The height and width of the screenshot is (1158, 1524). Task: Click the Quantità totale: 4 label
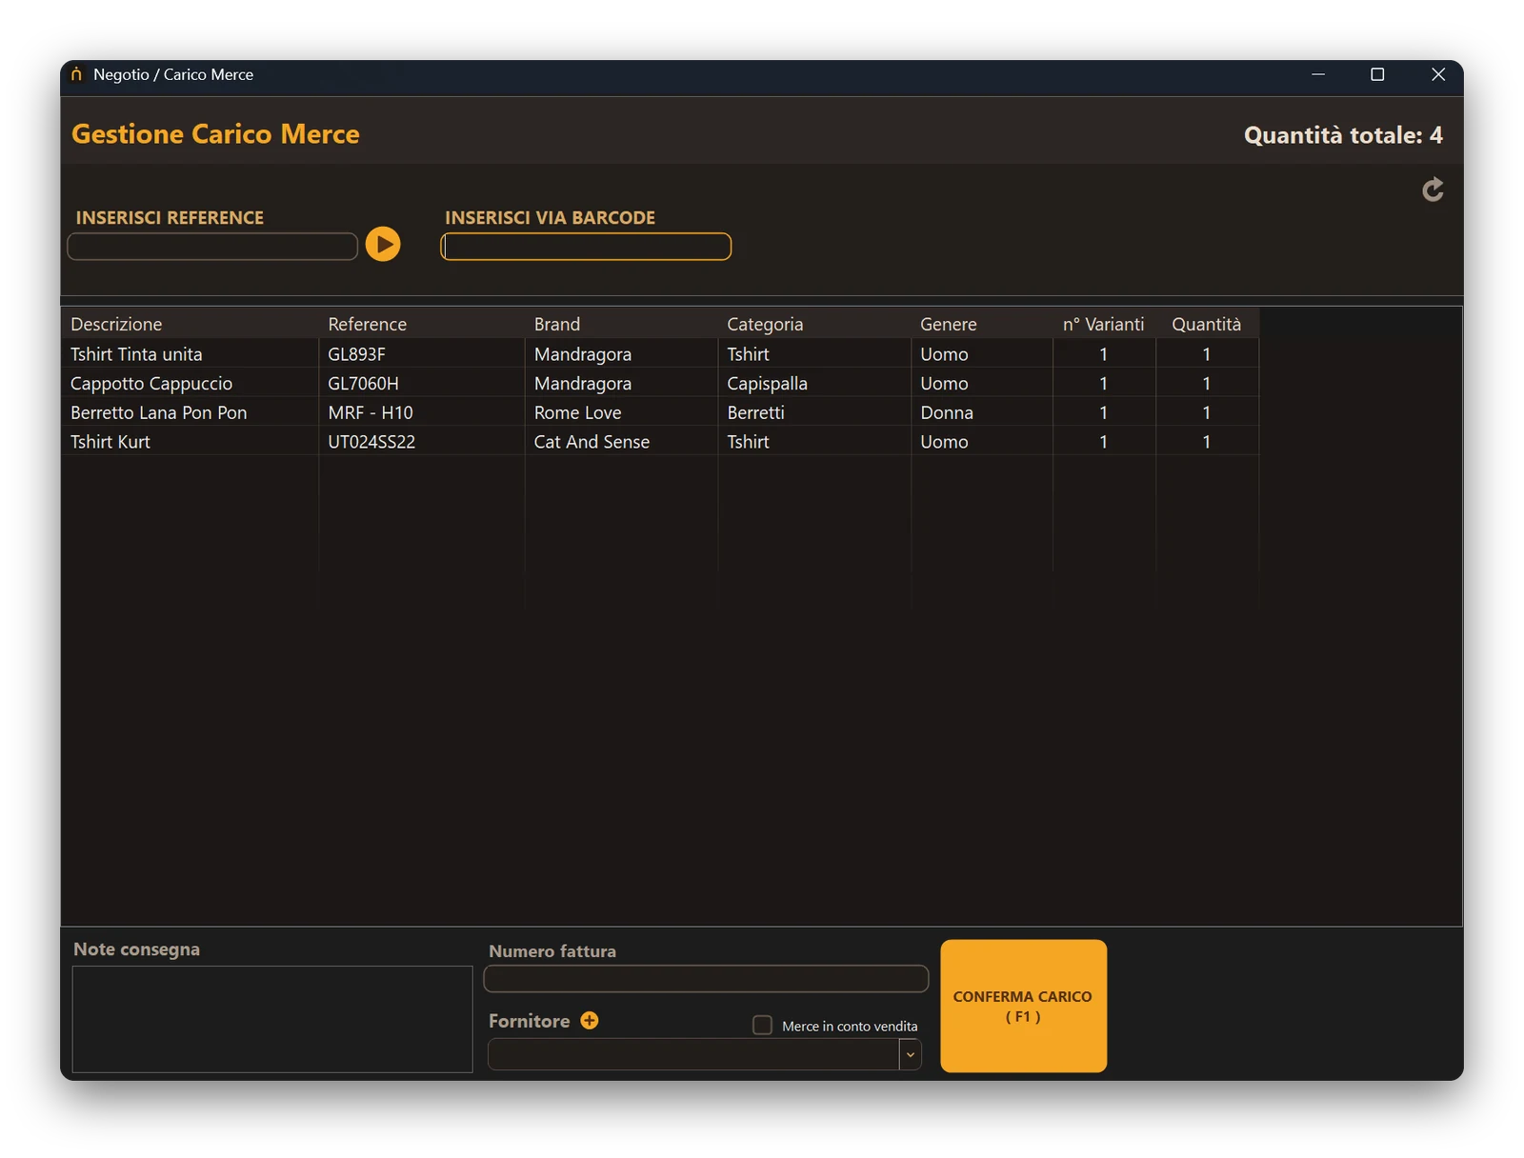(1343, 135)
